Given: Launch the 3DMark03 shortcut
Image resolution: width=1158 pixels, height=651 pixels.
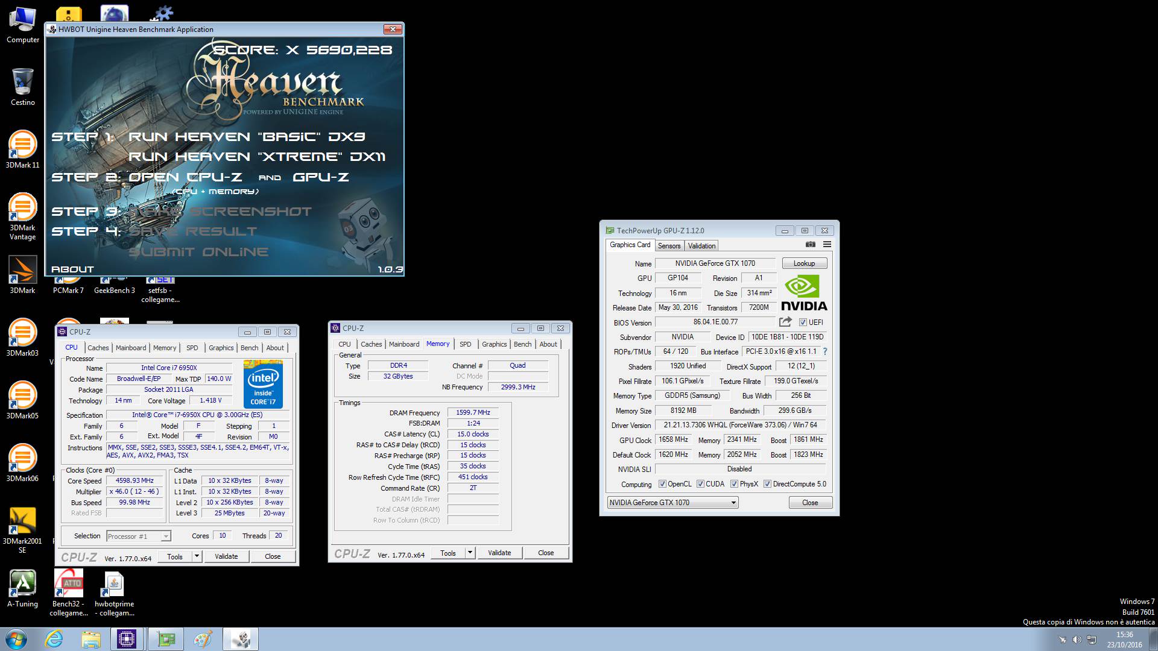Looking at the screenshot, I should 22,338.
